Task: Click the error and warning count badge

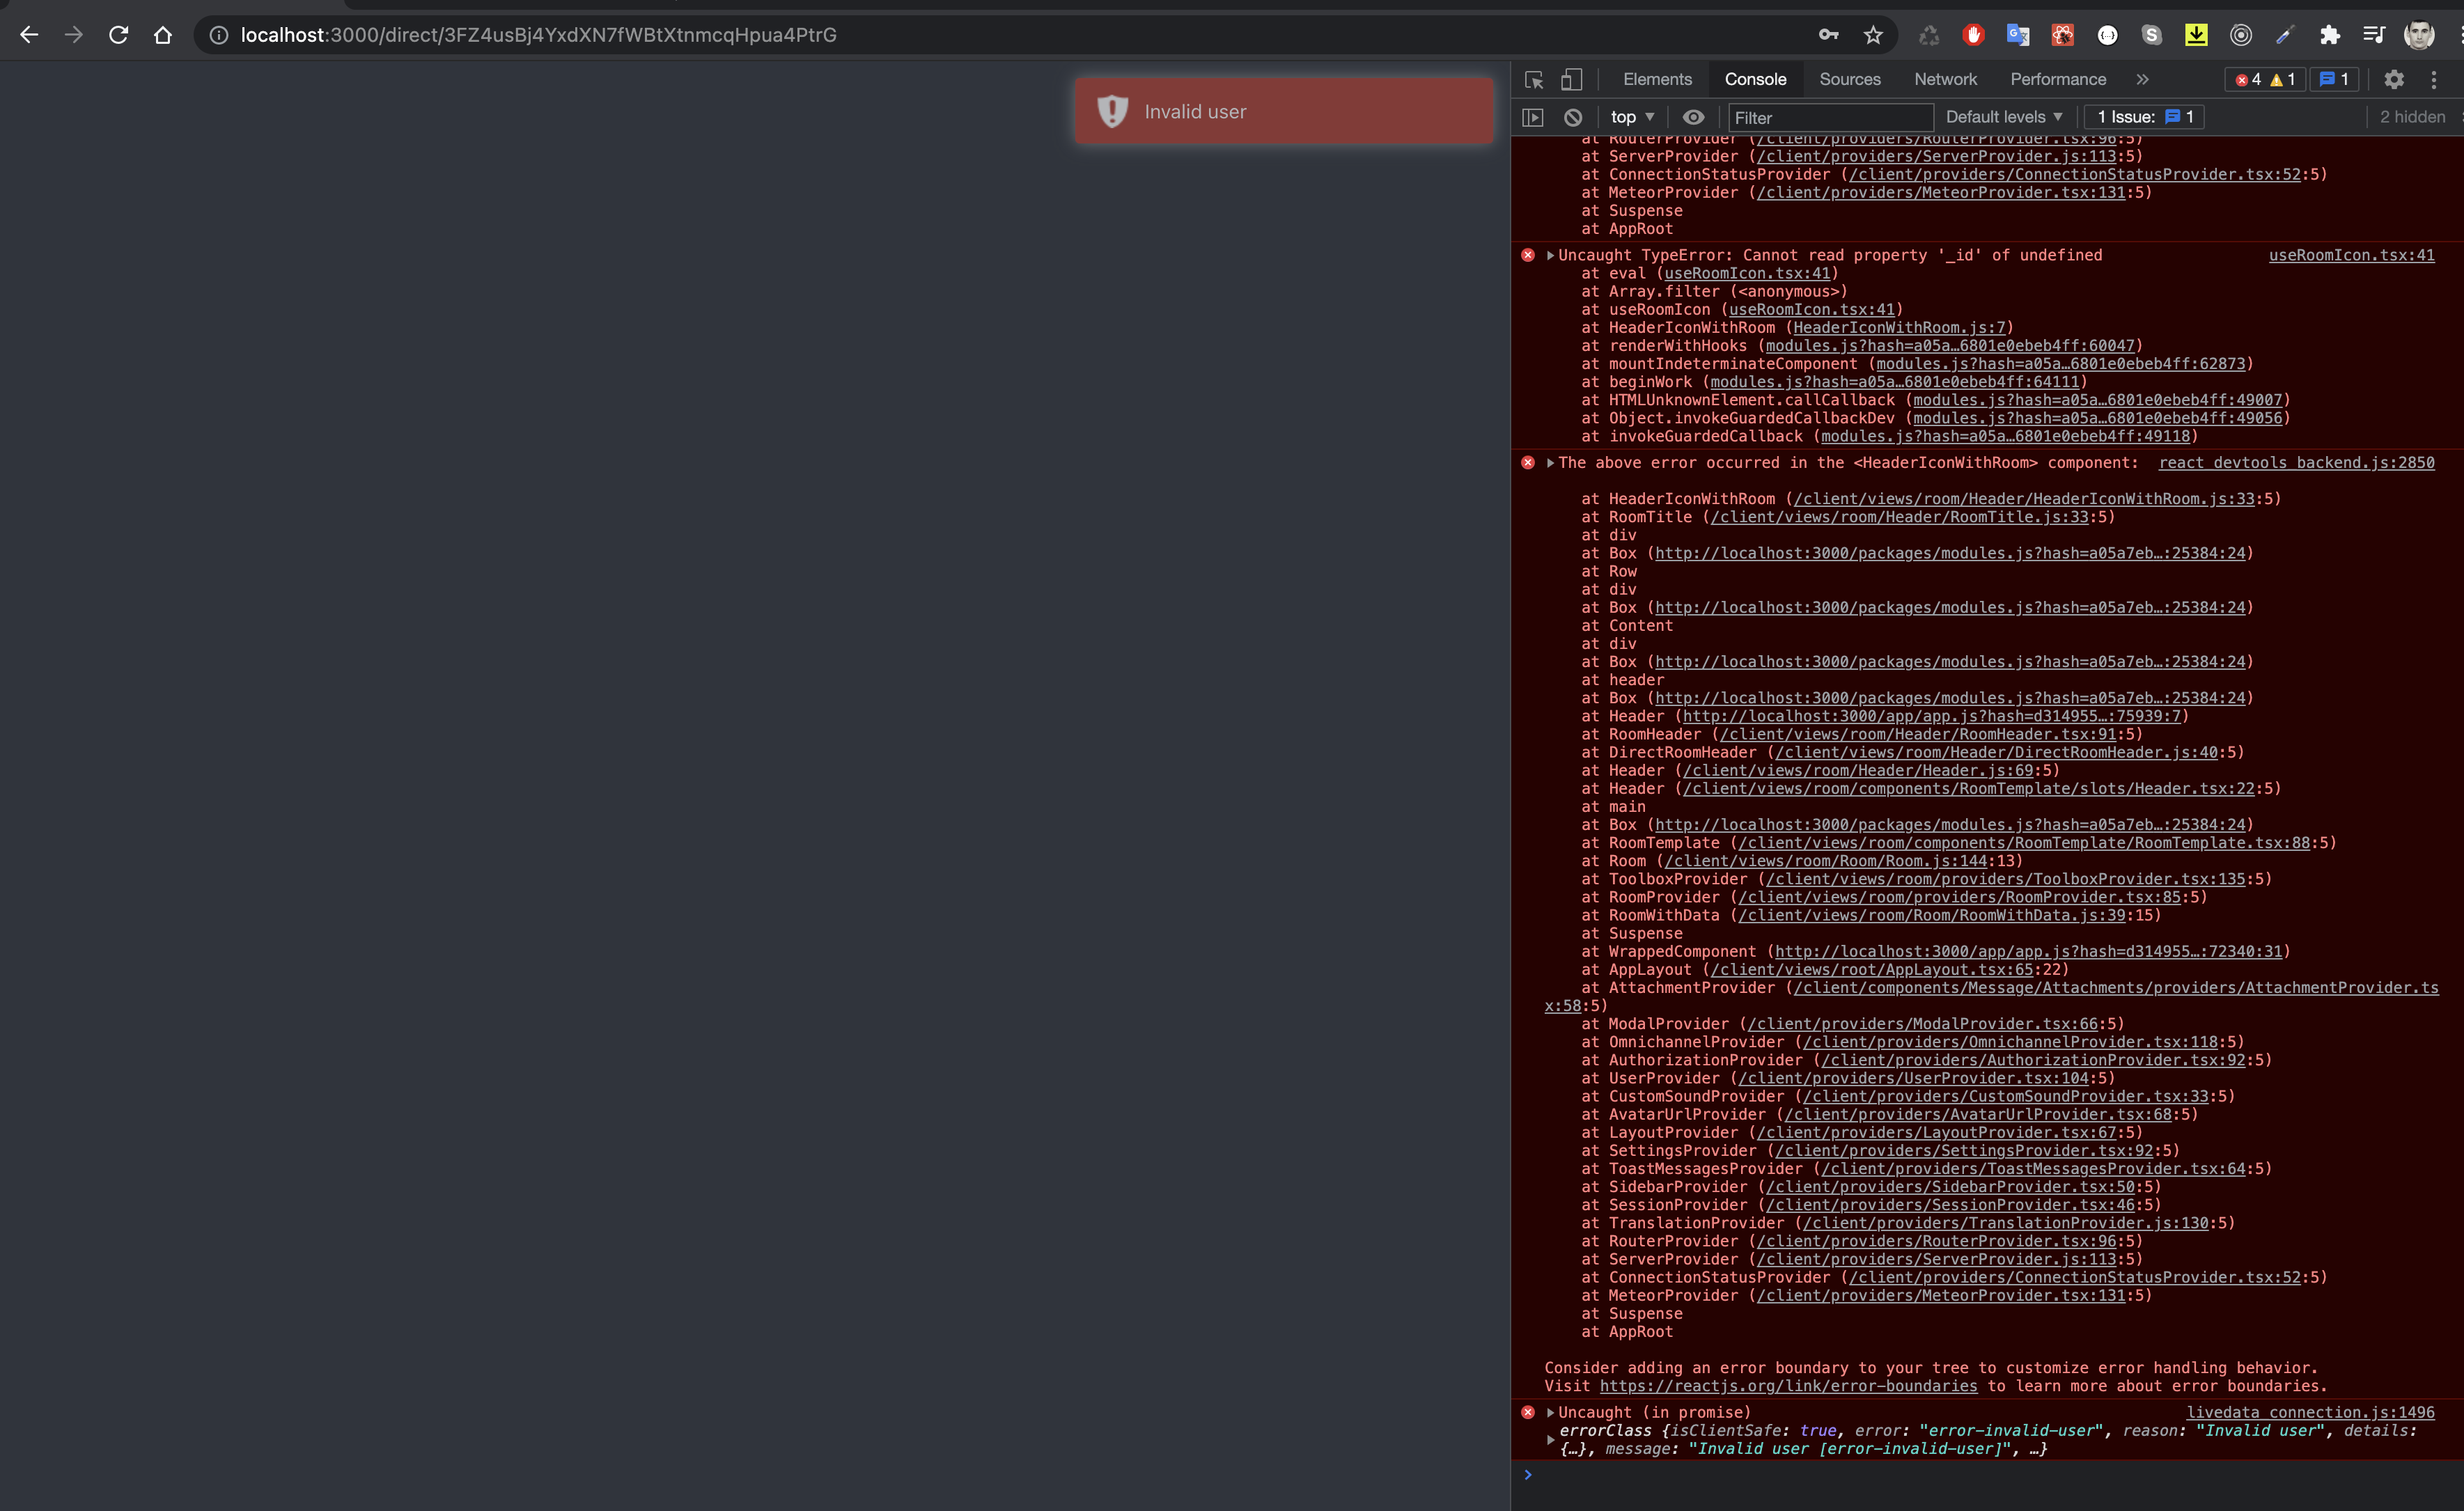Action: coord(2265,79)
